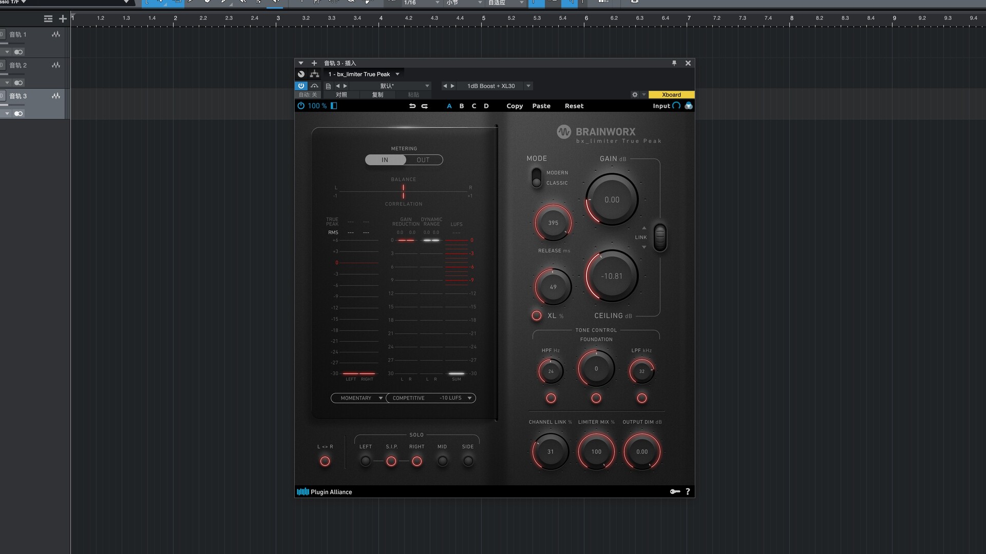Click the Input ring icon
The height and width of the screenshot is (554, 986).
676,106
